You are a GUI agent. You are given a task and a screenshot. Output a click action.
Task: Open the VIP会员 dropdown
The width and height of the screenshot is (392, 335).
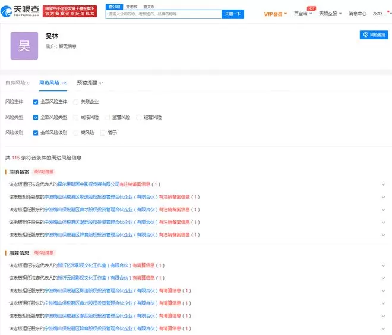pos(275,14)
